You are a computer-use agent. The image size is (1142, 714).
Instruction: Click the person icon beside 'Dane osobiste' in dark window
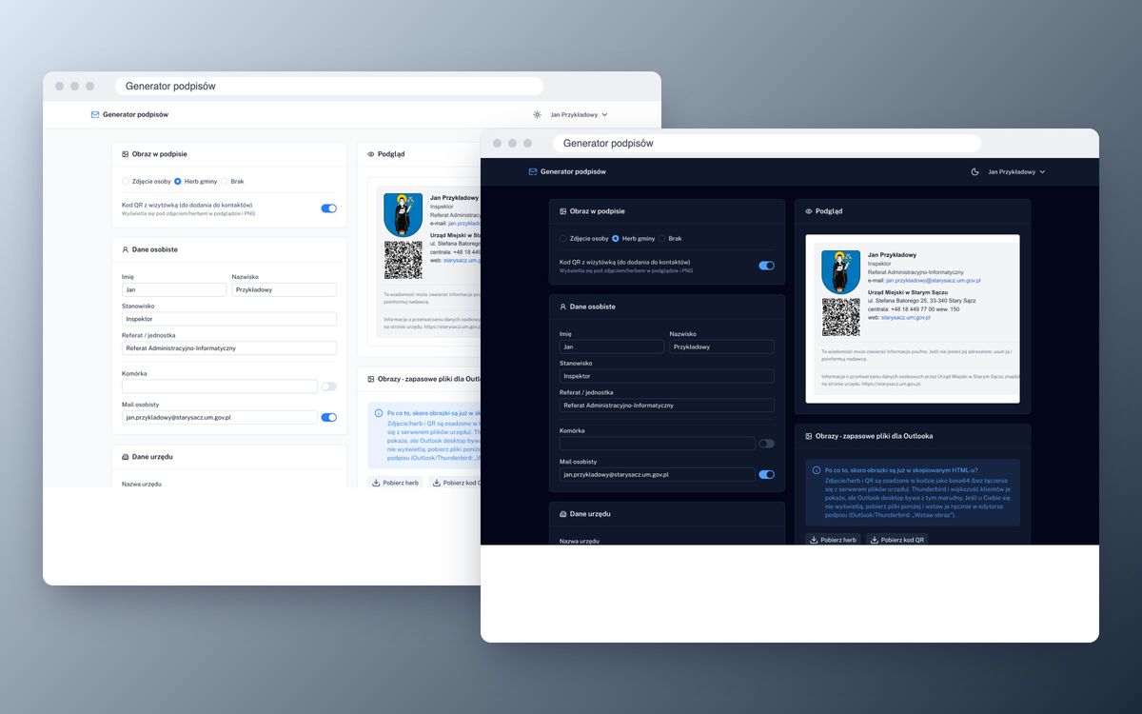[562, 307]
